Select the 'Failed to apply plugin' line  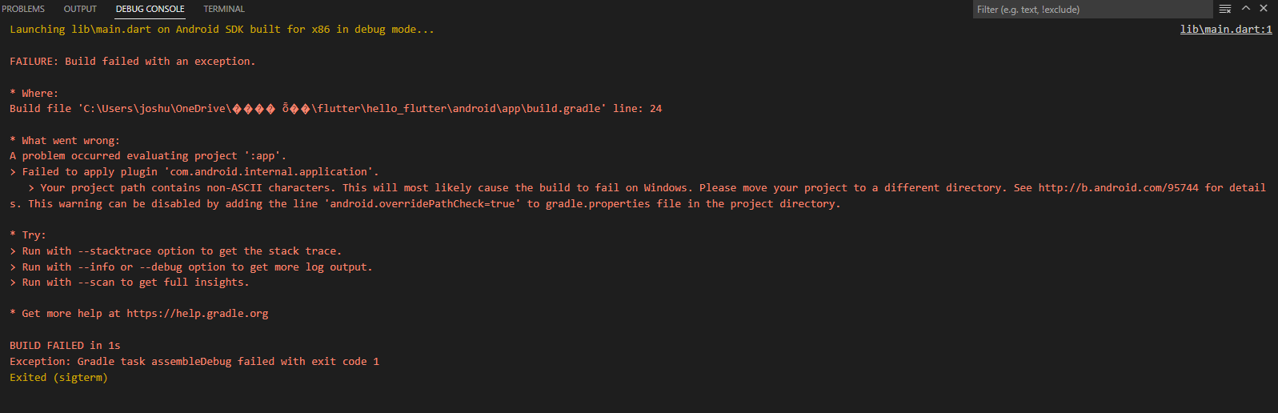pos(194,172)
